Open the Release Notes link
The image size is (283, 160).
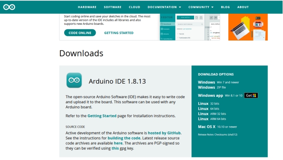coord(206,134)
